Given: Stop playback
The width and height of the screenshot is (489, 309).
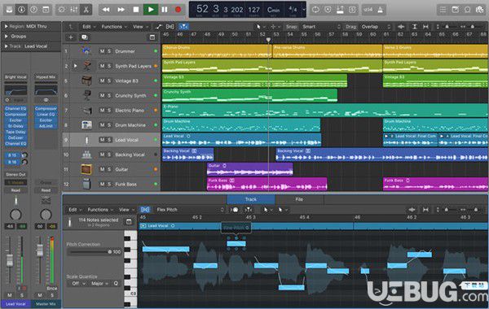Looking at the screenshot, I should pos(135,10).
